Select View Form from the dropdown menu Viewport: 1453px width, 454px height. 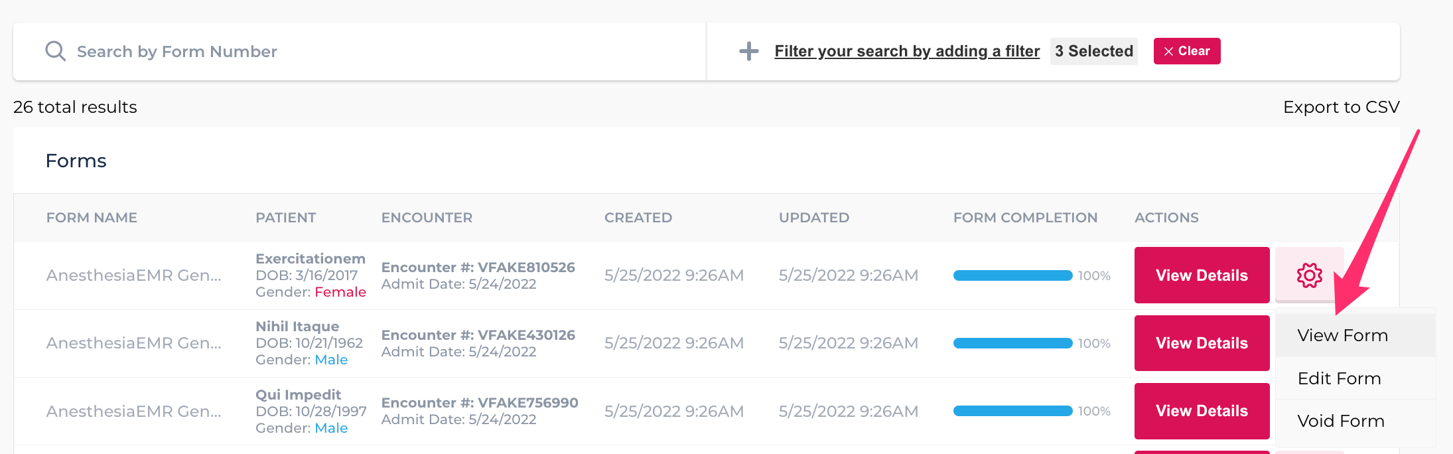point(1343,335)
